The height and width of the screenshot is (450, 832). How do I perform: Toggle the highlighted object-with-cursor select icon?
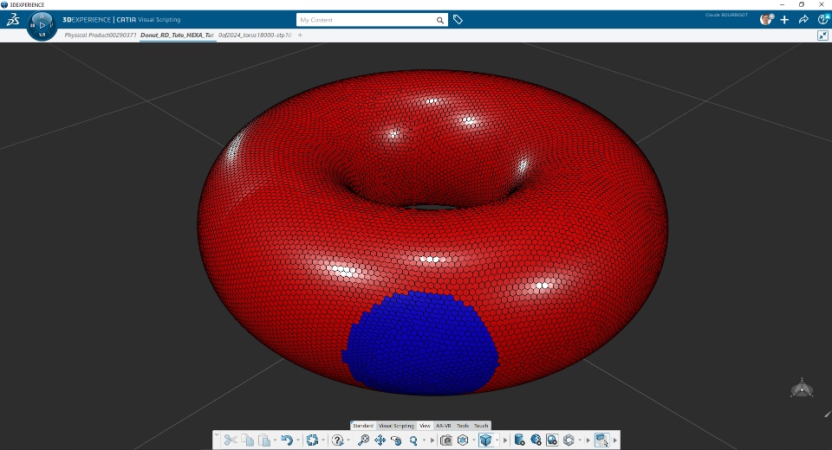pos(601,440)
